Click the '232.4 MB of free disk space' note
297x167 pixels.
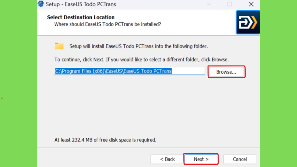coord(105,140)
